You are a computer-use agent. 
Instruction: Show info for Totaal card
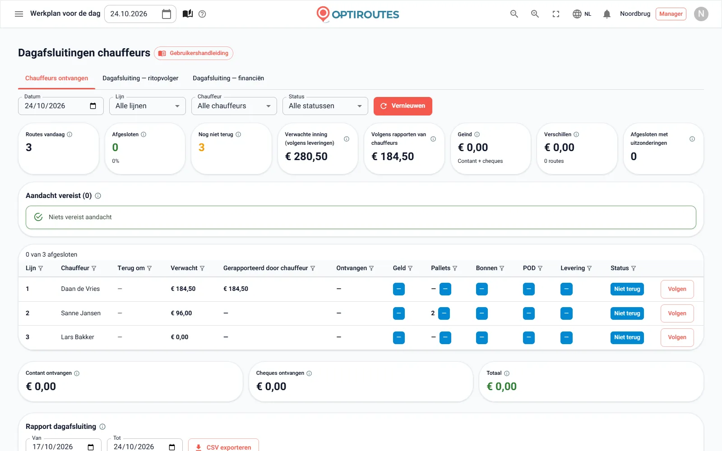(507, 373)
